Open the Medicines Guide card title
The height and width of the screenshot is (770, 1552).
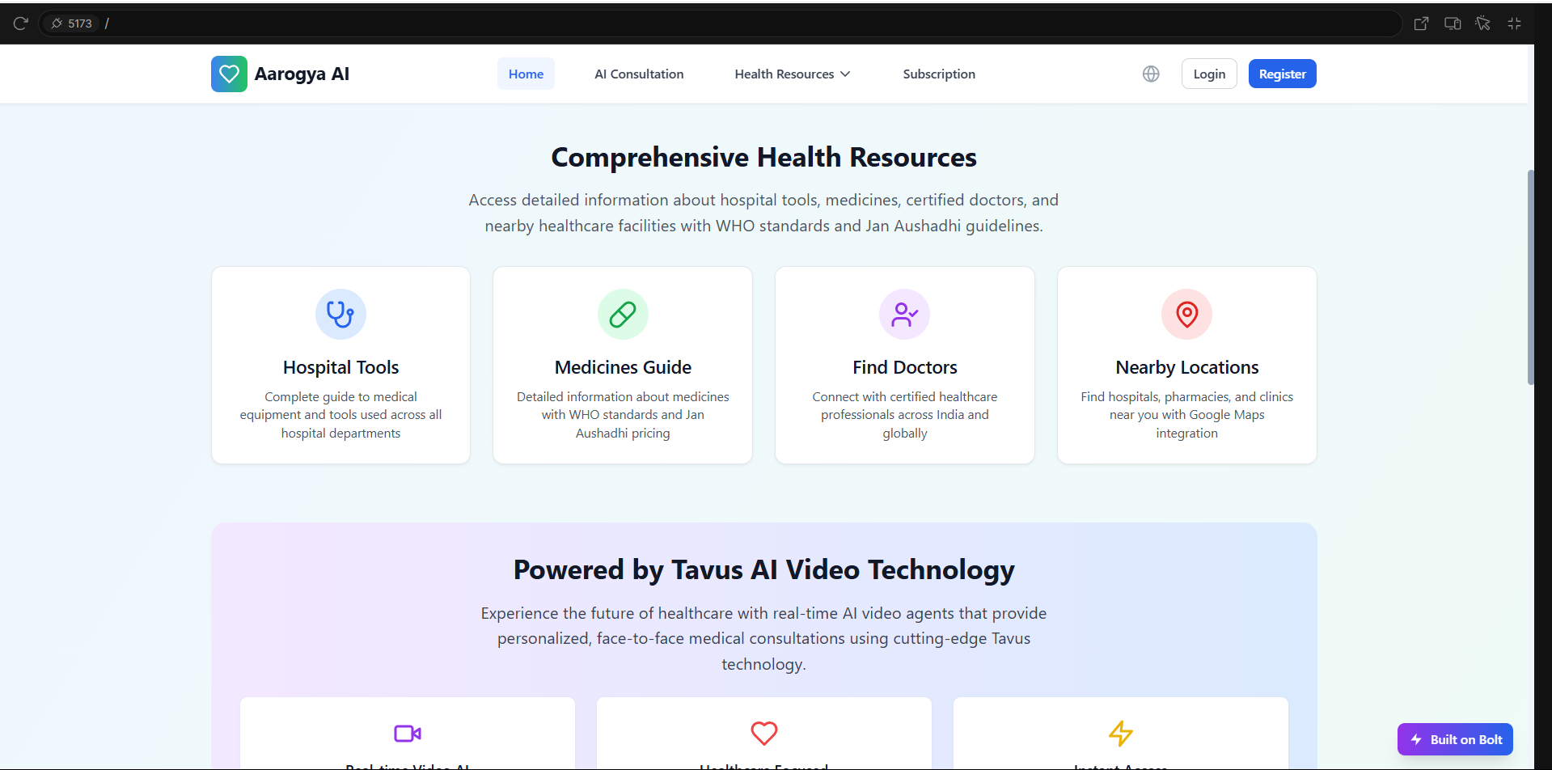click(623, 367)
